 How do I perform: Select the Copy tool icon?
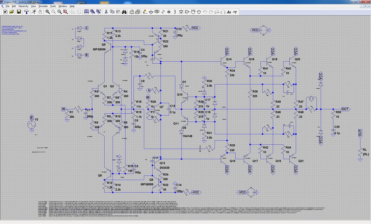(x=112, y=12)
